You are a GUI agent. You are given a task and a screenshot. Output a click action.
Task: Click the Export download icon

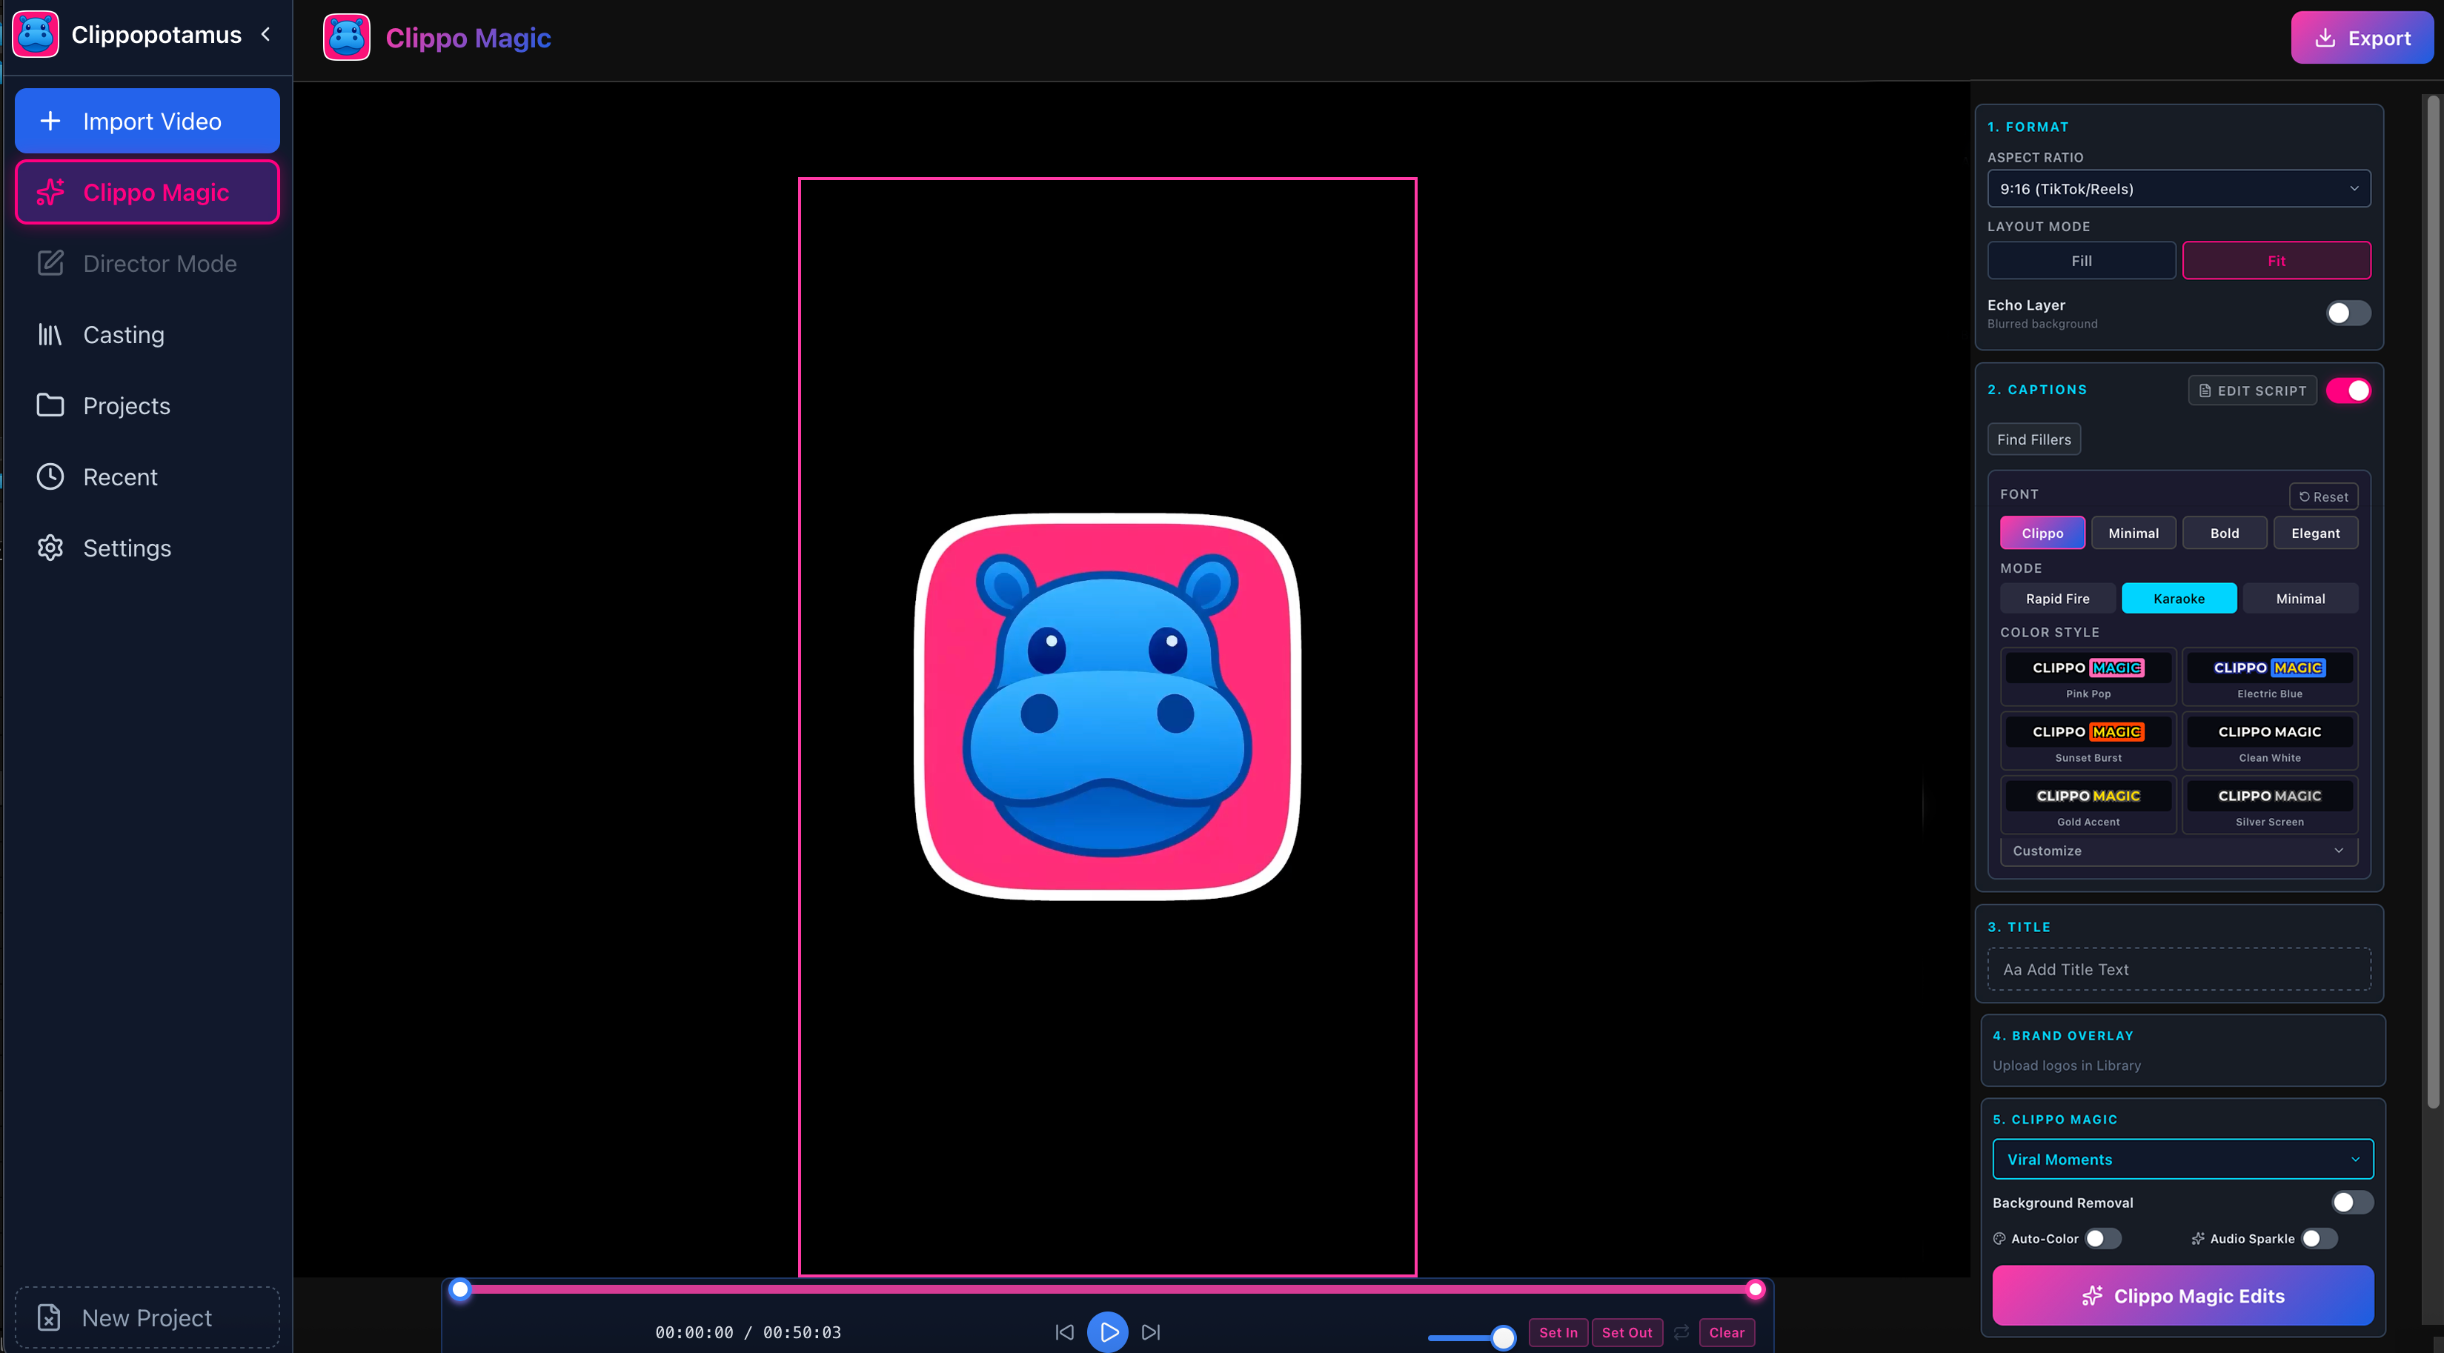tap(2325, 38)
